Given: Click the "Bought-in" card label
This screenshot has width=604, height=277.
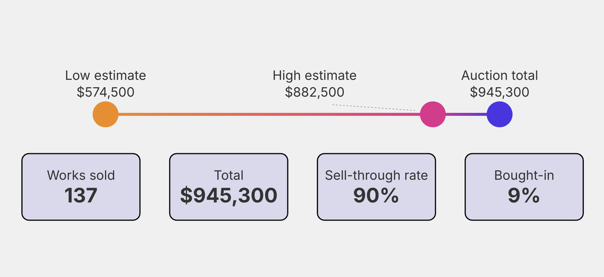Looking at the screenshot, I should tap(524, 175).
